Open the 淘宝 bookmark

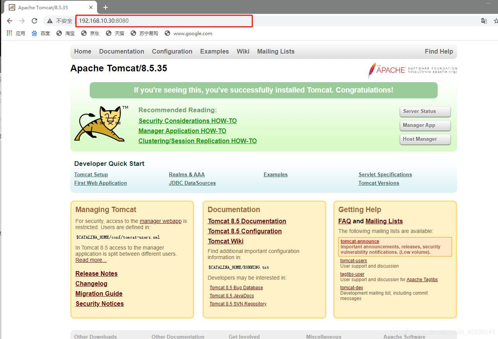click(66, 34)
